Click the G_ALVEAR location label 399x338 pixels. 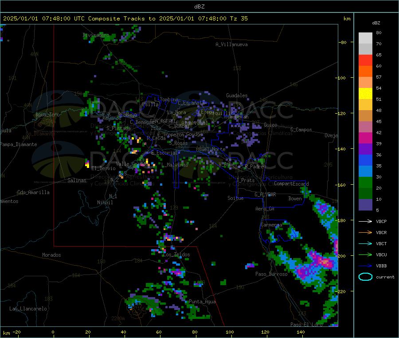(x=265, y=195)
